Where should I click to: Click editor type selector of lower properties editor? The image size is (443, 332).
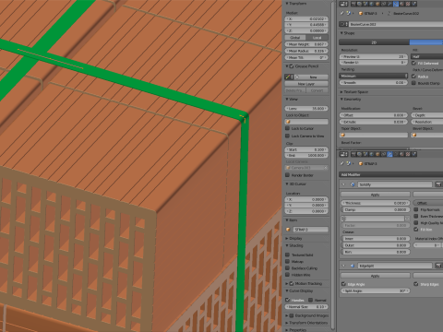click(x=343, y=154)
